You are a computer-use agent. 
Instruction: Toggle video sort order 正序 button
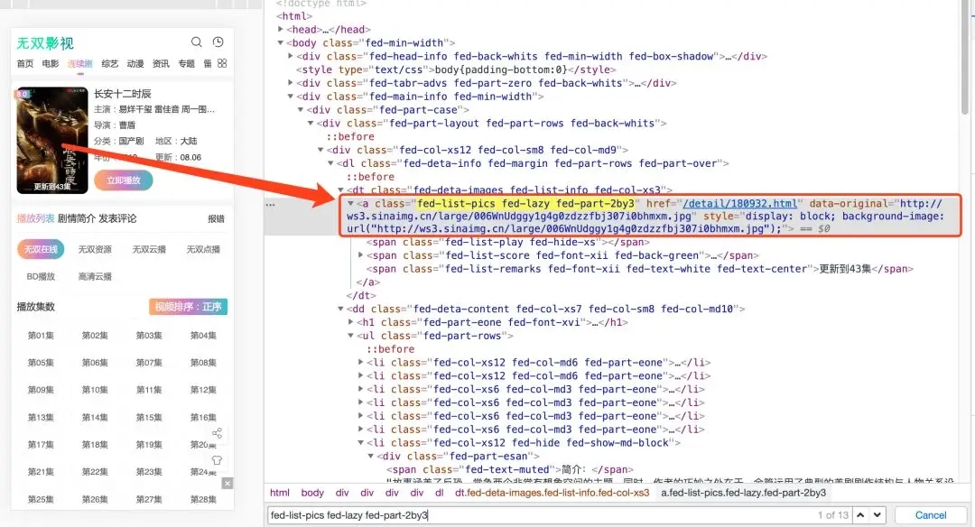point(188,307)
